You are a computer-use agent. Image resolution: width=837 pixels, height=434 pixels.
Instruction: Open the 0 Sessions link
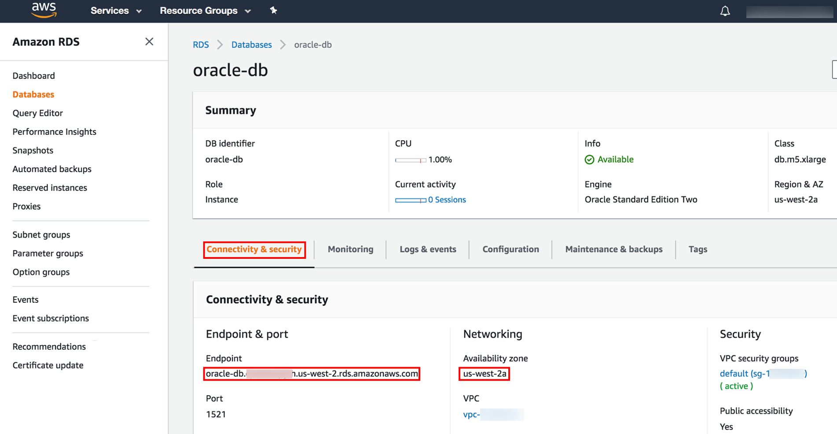point(447,200)
